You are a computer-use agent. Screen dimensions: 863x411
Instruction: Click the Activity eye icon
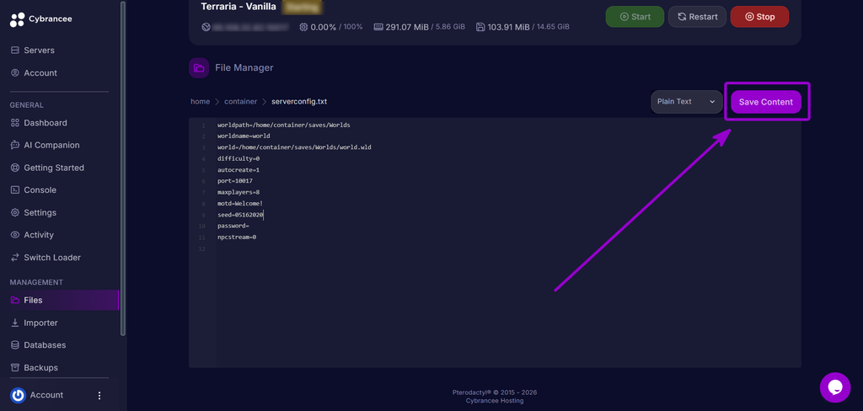click(x=15, y=235)
